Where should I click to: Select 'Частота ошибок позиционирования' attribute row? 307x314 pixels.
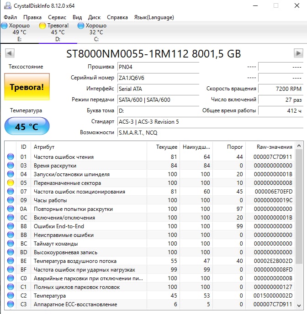tap(149, 191)
